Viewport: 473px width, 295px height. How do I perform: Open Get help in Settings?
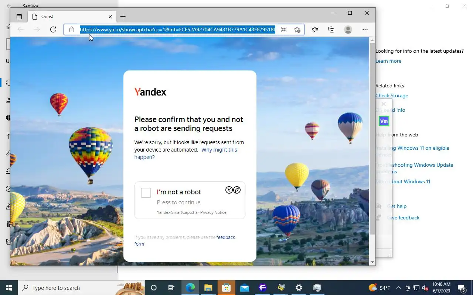397,206
